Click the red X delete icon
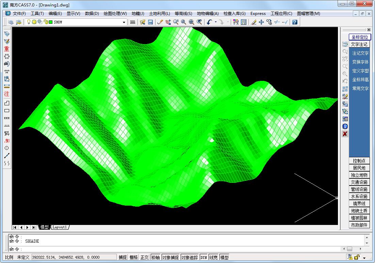Screen dimensions: 375x263 click(345, 134)
